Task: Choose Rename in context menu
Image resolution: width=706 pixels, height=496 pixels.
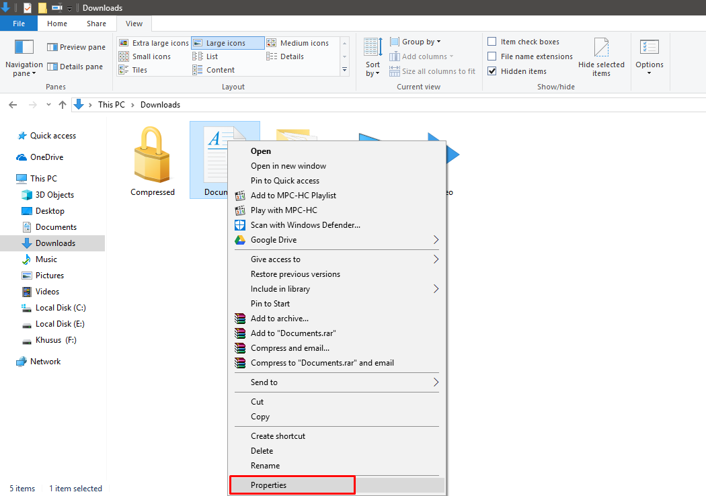Action: (337, 466)
